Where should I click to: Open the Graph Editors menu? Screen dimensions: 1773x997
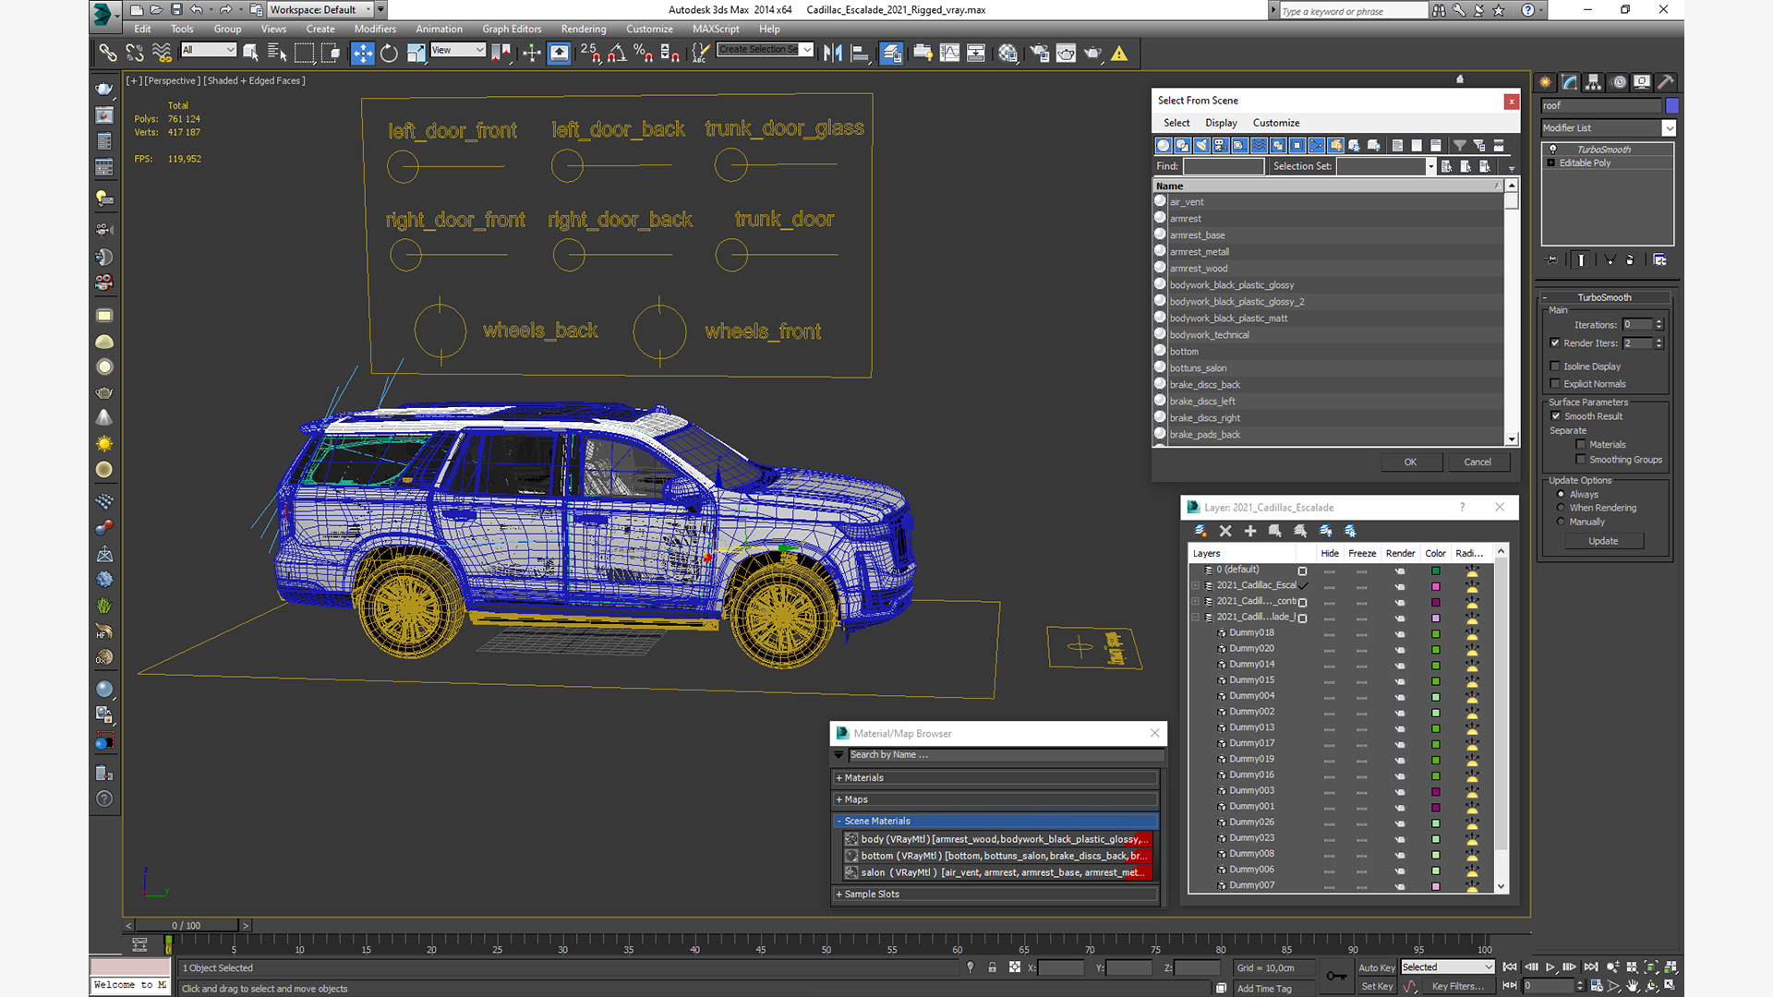click(512, 30)
